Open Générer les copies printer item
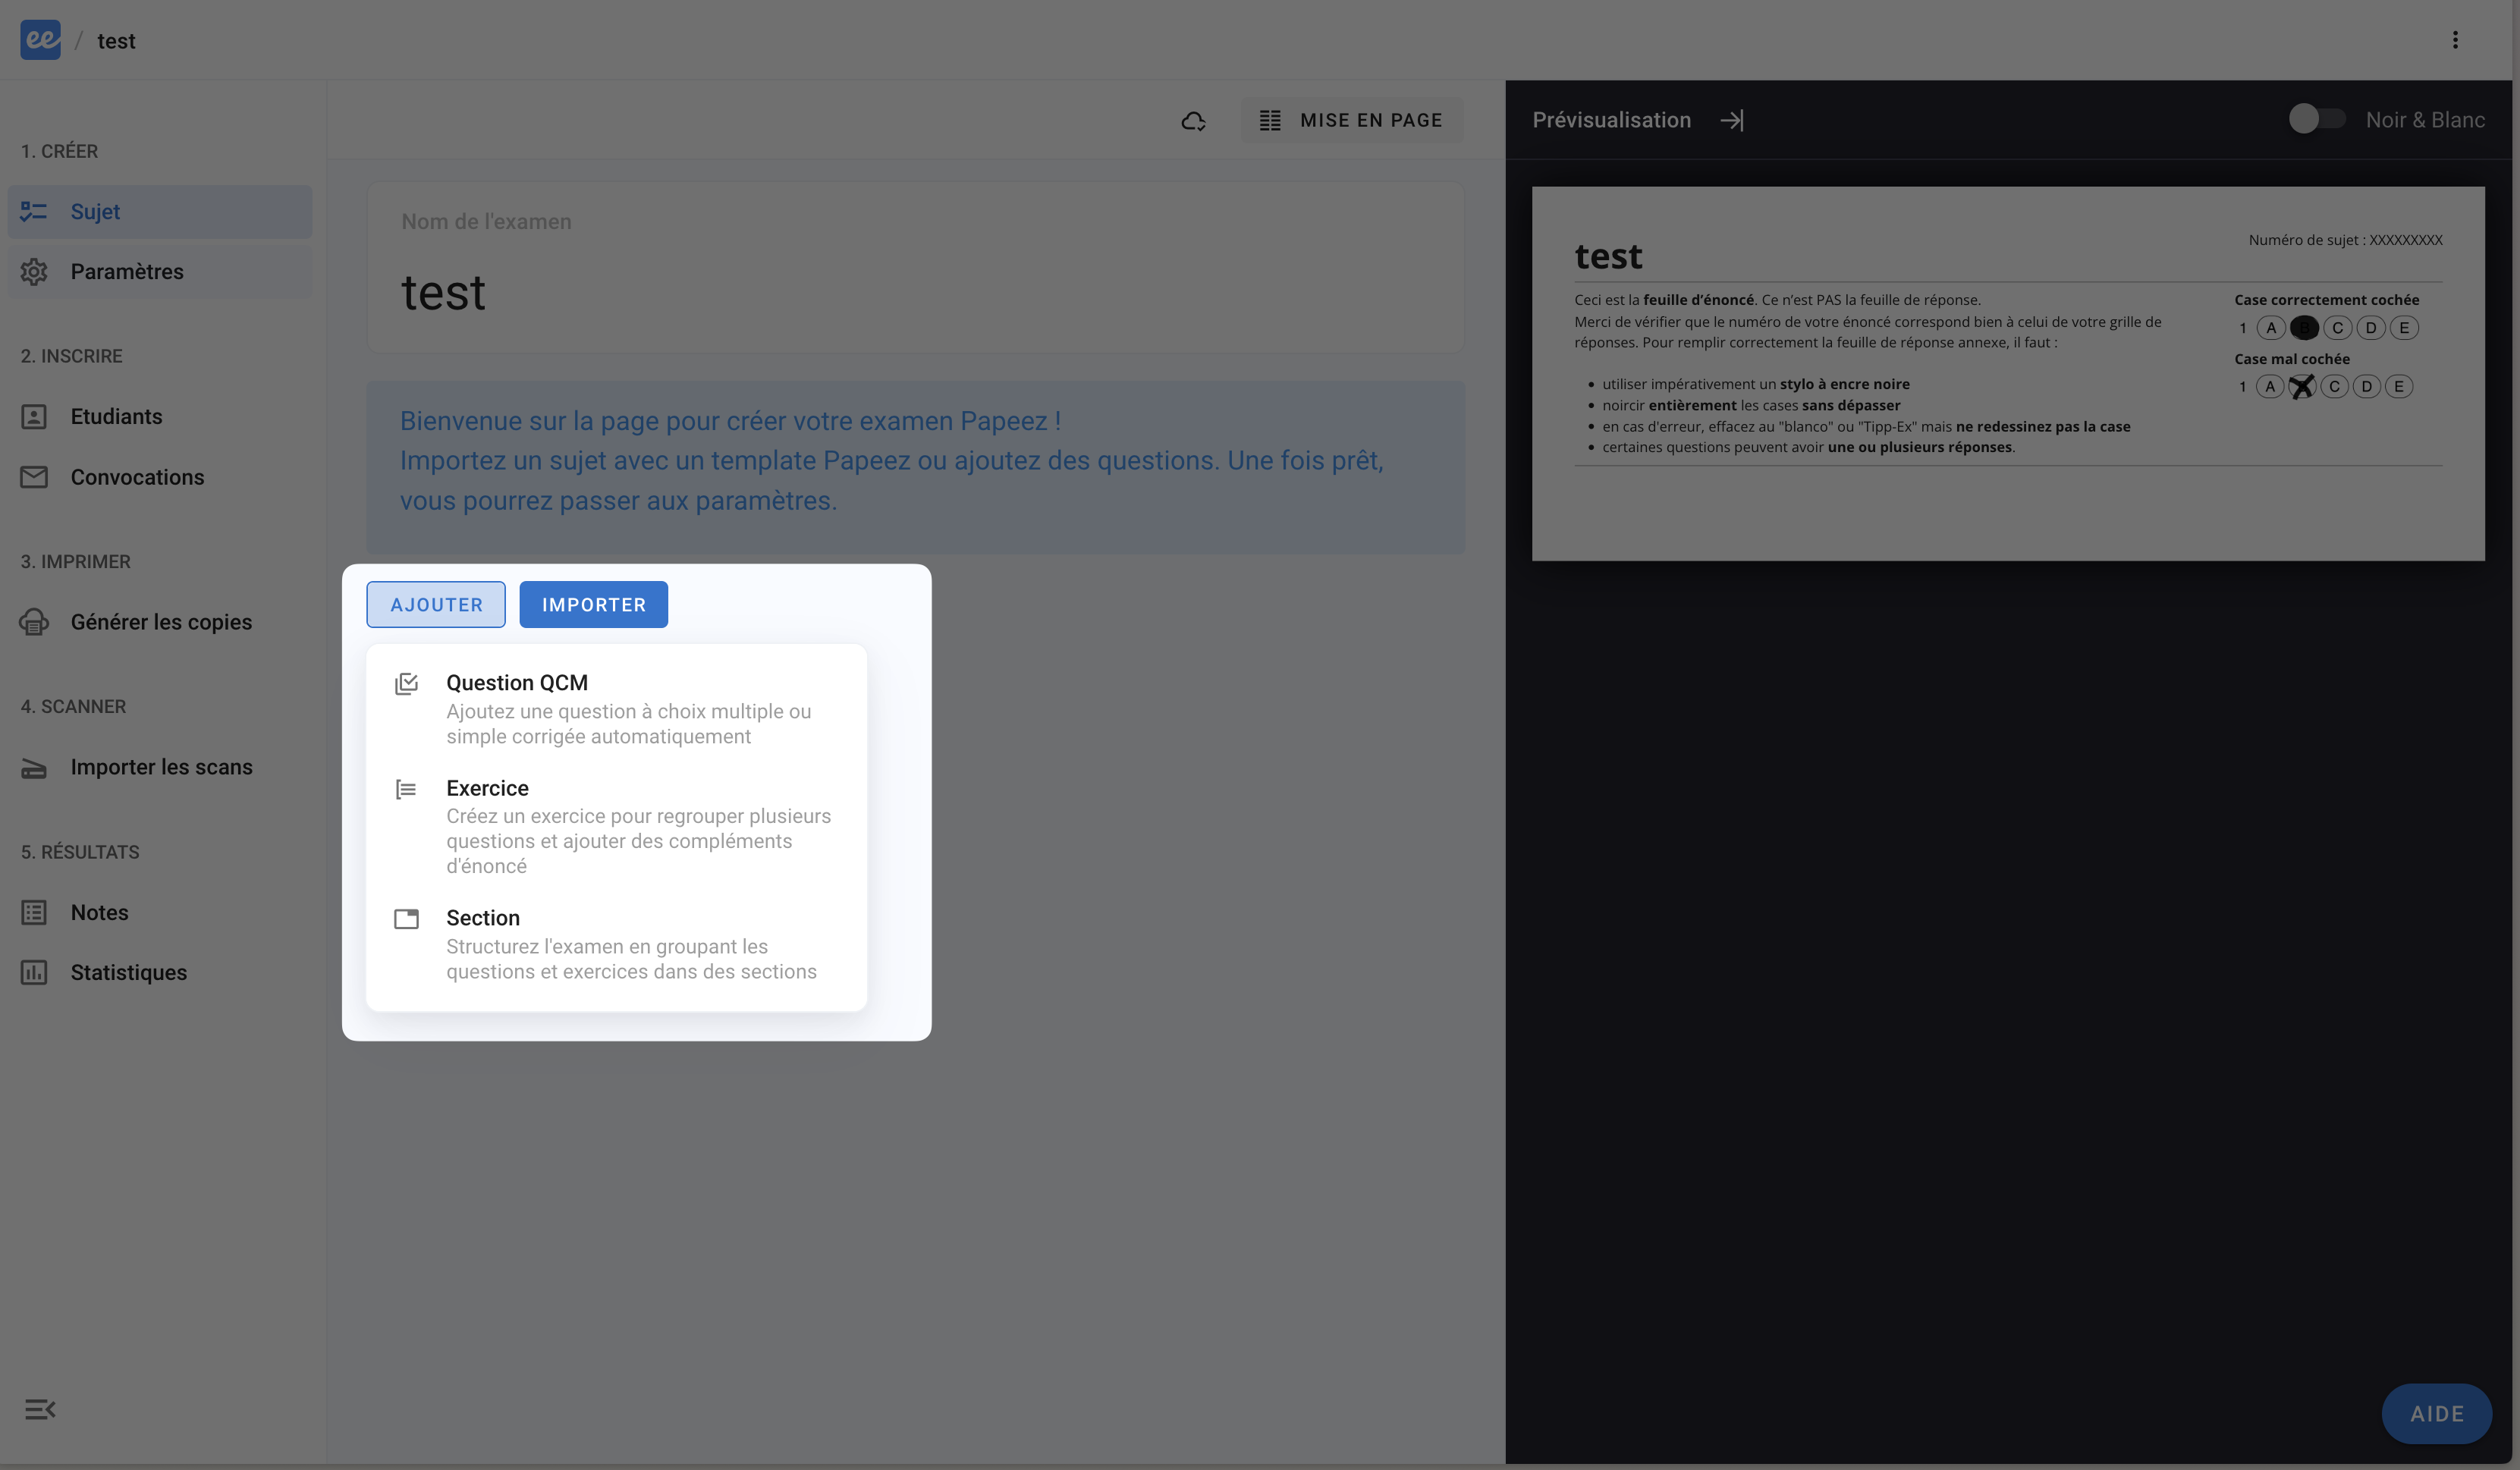 pyautogui.click(x=161, y=622)
